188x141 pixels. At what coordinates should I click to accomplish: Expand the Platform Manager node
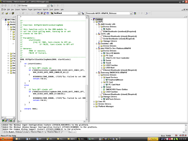[x=94, y=107]
